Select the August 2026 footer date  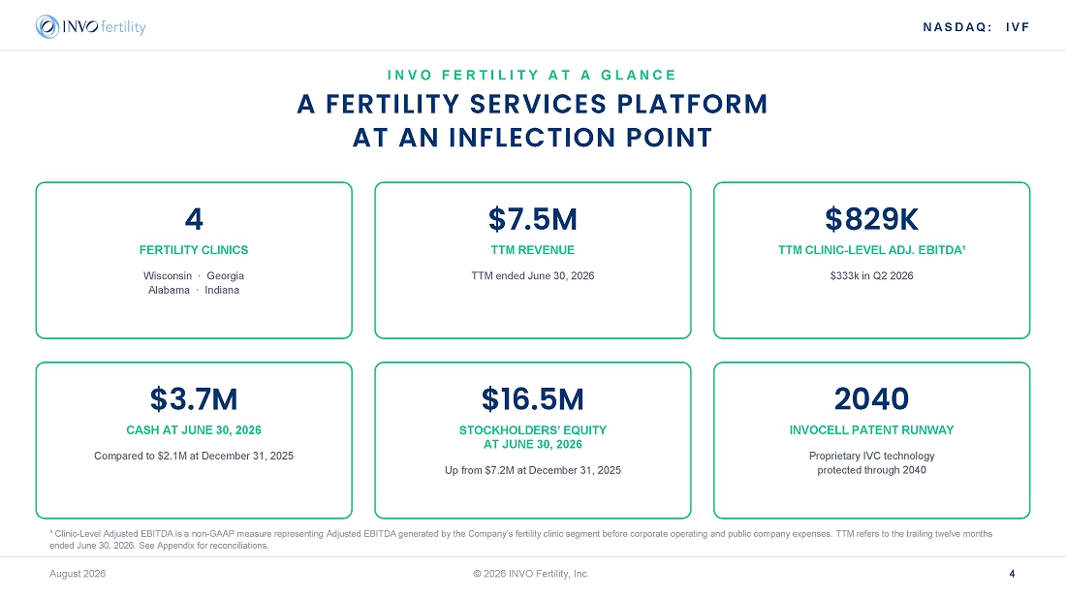(78, 574)
